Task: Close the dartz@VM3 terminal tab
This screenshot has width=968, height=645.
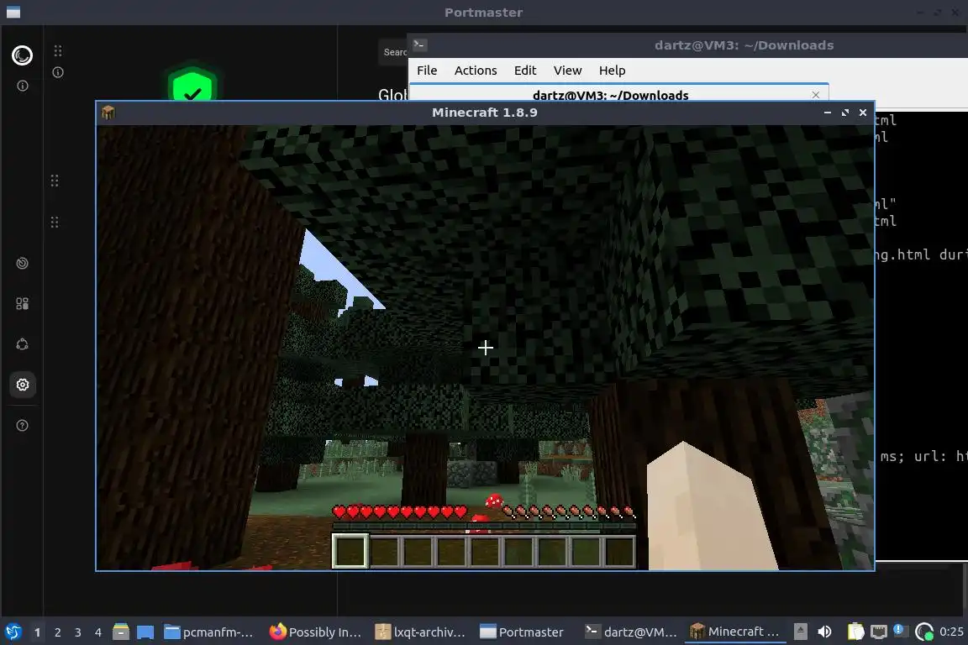Action: click(816, 94)
